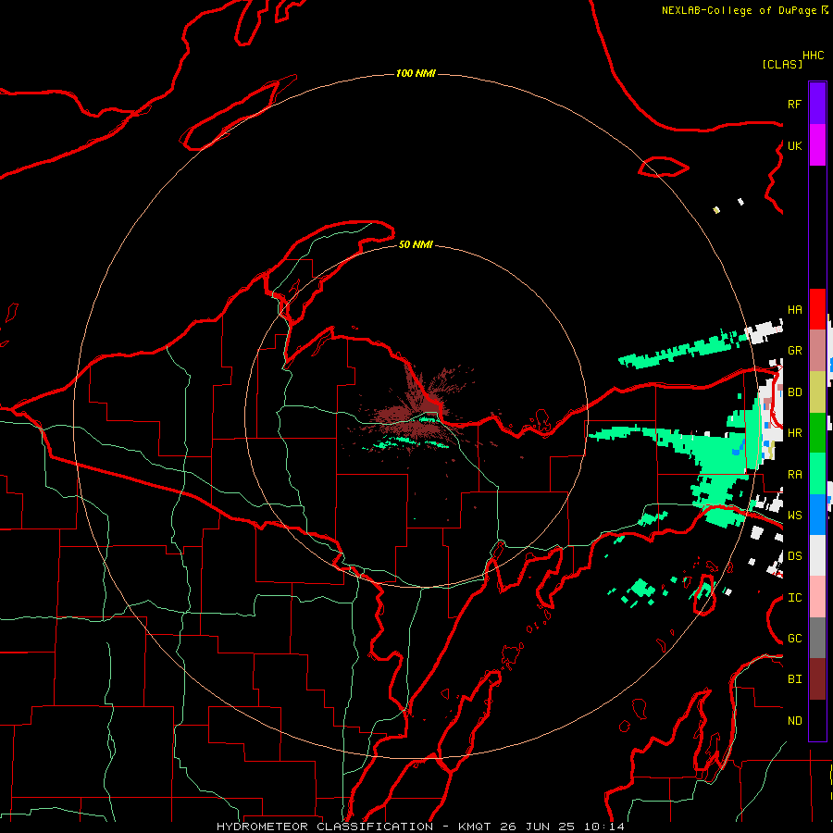The image size is (833, 833).
Task: Select the BD yellow legend block
Action: 817,392
